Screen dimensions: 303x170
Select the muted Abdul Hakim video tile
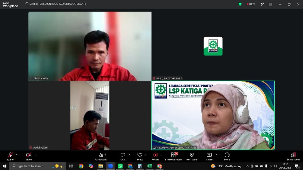90,115
